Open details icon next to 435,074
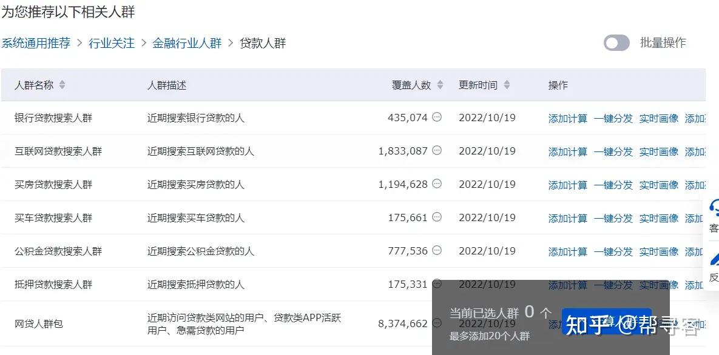The height and width of the screenshot is (355, 719). click(437, 118)
